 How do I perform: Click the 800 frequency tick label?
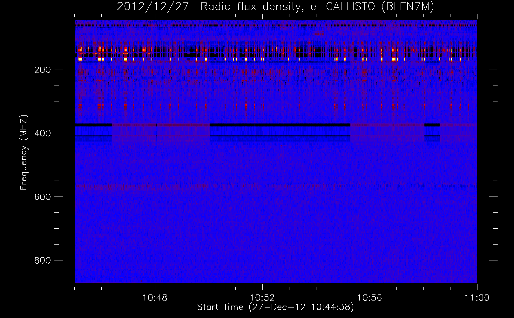pyautogui.click(x=43, y=260)
